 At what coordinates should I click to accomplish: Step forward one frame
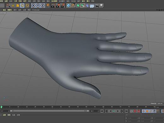118,111
